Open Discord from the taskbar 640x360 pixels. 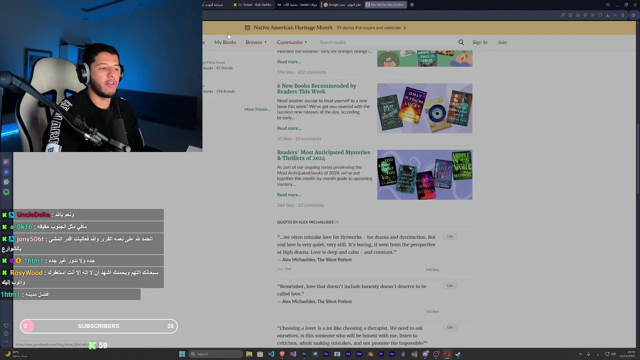[x=425, y=354]
